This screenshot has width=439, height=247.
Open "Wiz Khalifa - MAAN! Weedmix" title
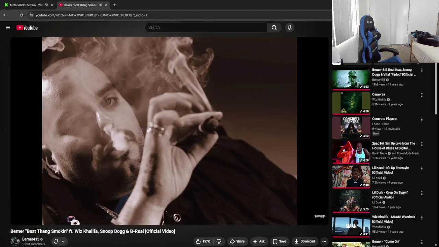pos(394,219)
